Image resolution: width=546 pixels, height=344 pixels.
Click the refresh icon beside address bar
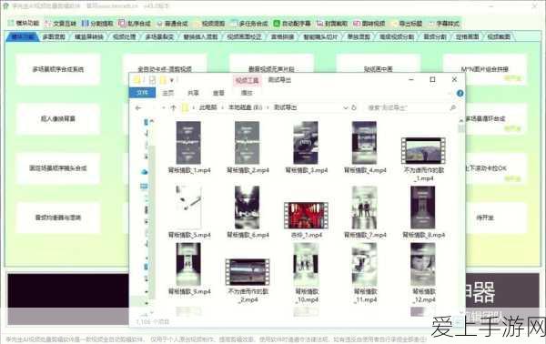[x=354, y=107]
